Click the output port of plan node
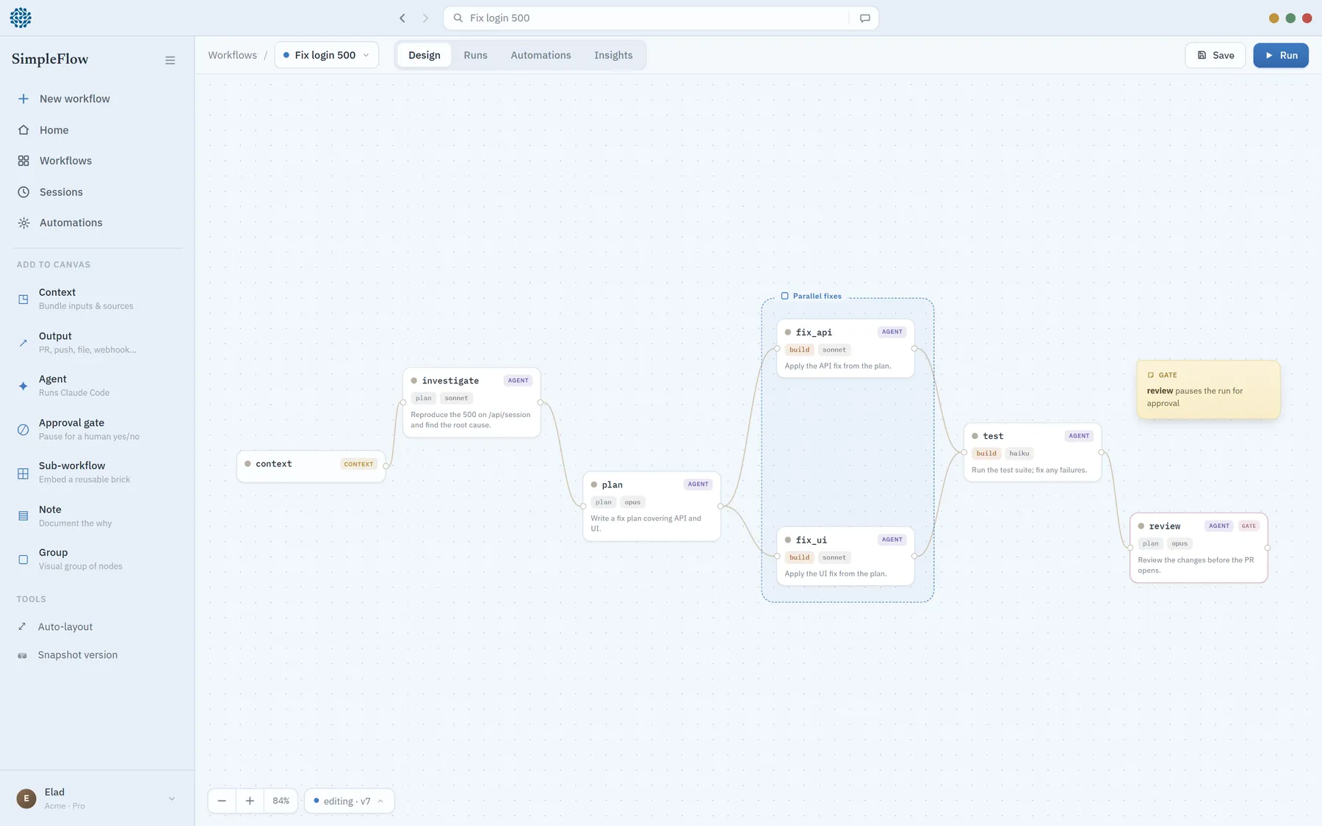This screenshot has width=1322, height=826. coord(720,506)
